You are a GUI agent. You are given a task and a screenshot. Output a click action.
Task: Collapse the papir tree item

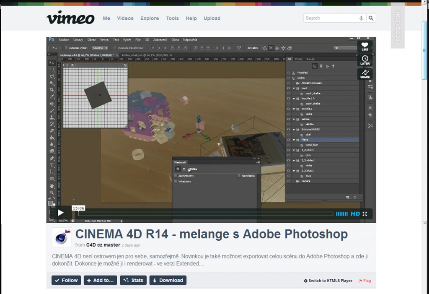coord(294,88)
